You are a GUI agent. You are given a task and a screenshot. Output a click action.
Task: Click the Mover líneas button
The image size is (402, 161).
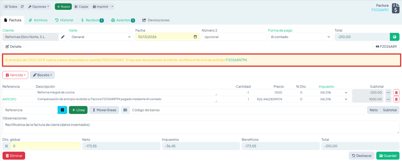104,110
